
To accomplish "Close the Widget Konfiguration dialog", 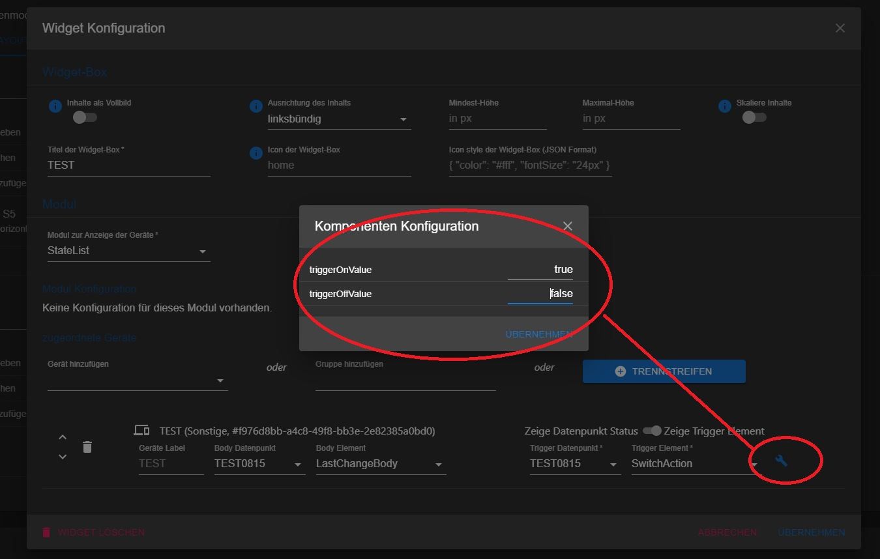I will (840, 28).
